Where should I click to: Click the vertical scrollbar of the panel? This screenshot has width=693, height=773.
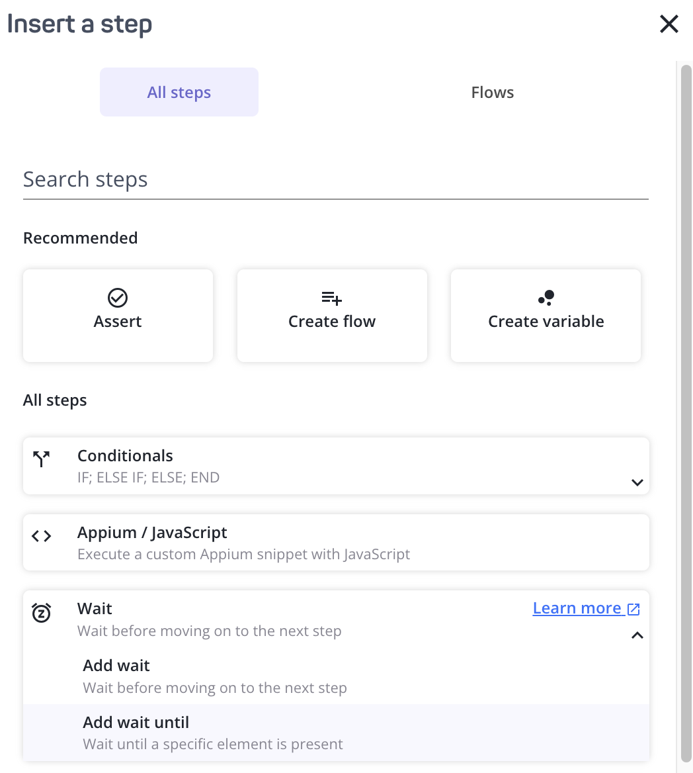(686, 413)
